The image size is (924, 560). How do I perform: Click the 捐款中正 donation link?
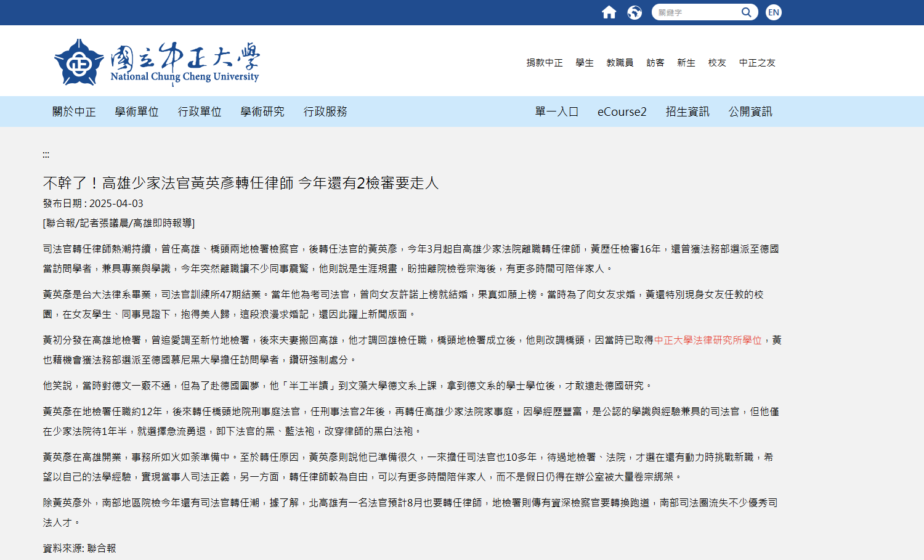(x=545, y=63)
